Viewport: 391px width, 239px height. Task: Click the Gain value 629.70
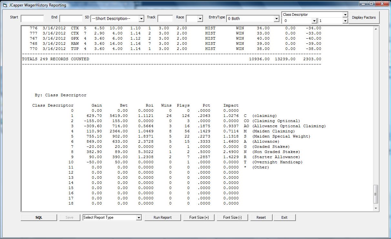(94, 116)
